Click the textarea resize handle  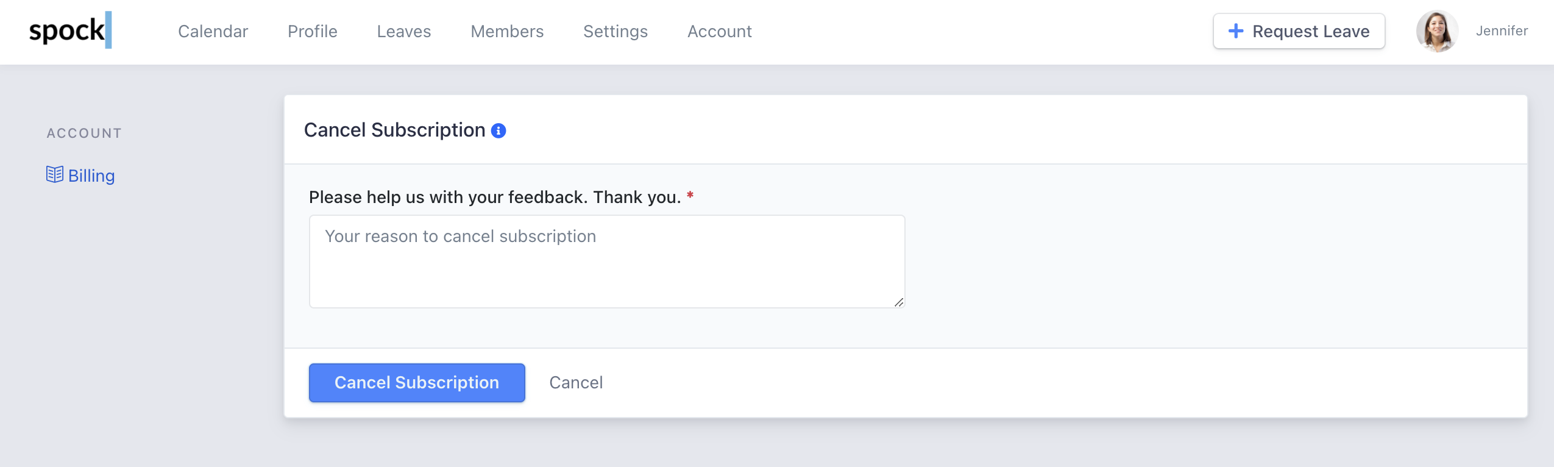898,302
